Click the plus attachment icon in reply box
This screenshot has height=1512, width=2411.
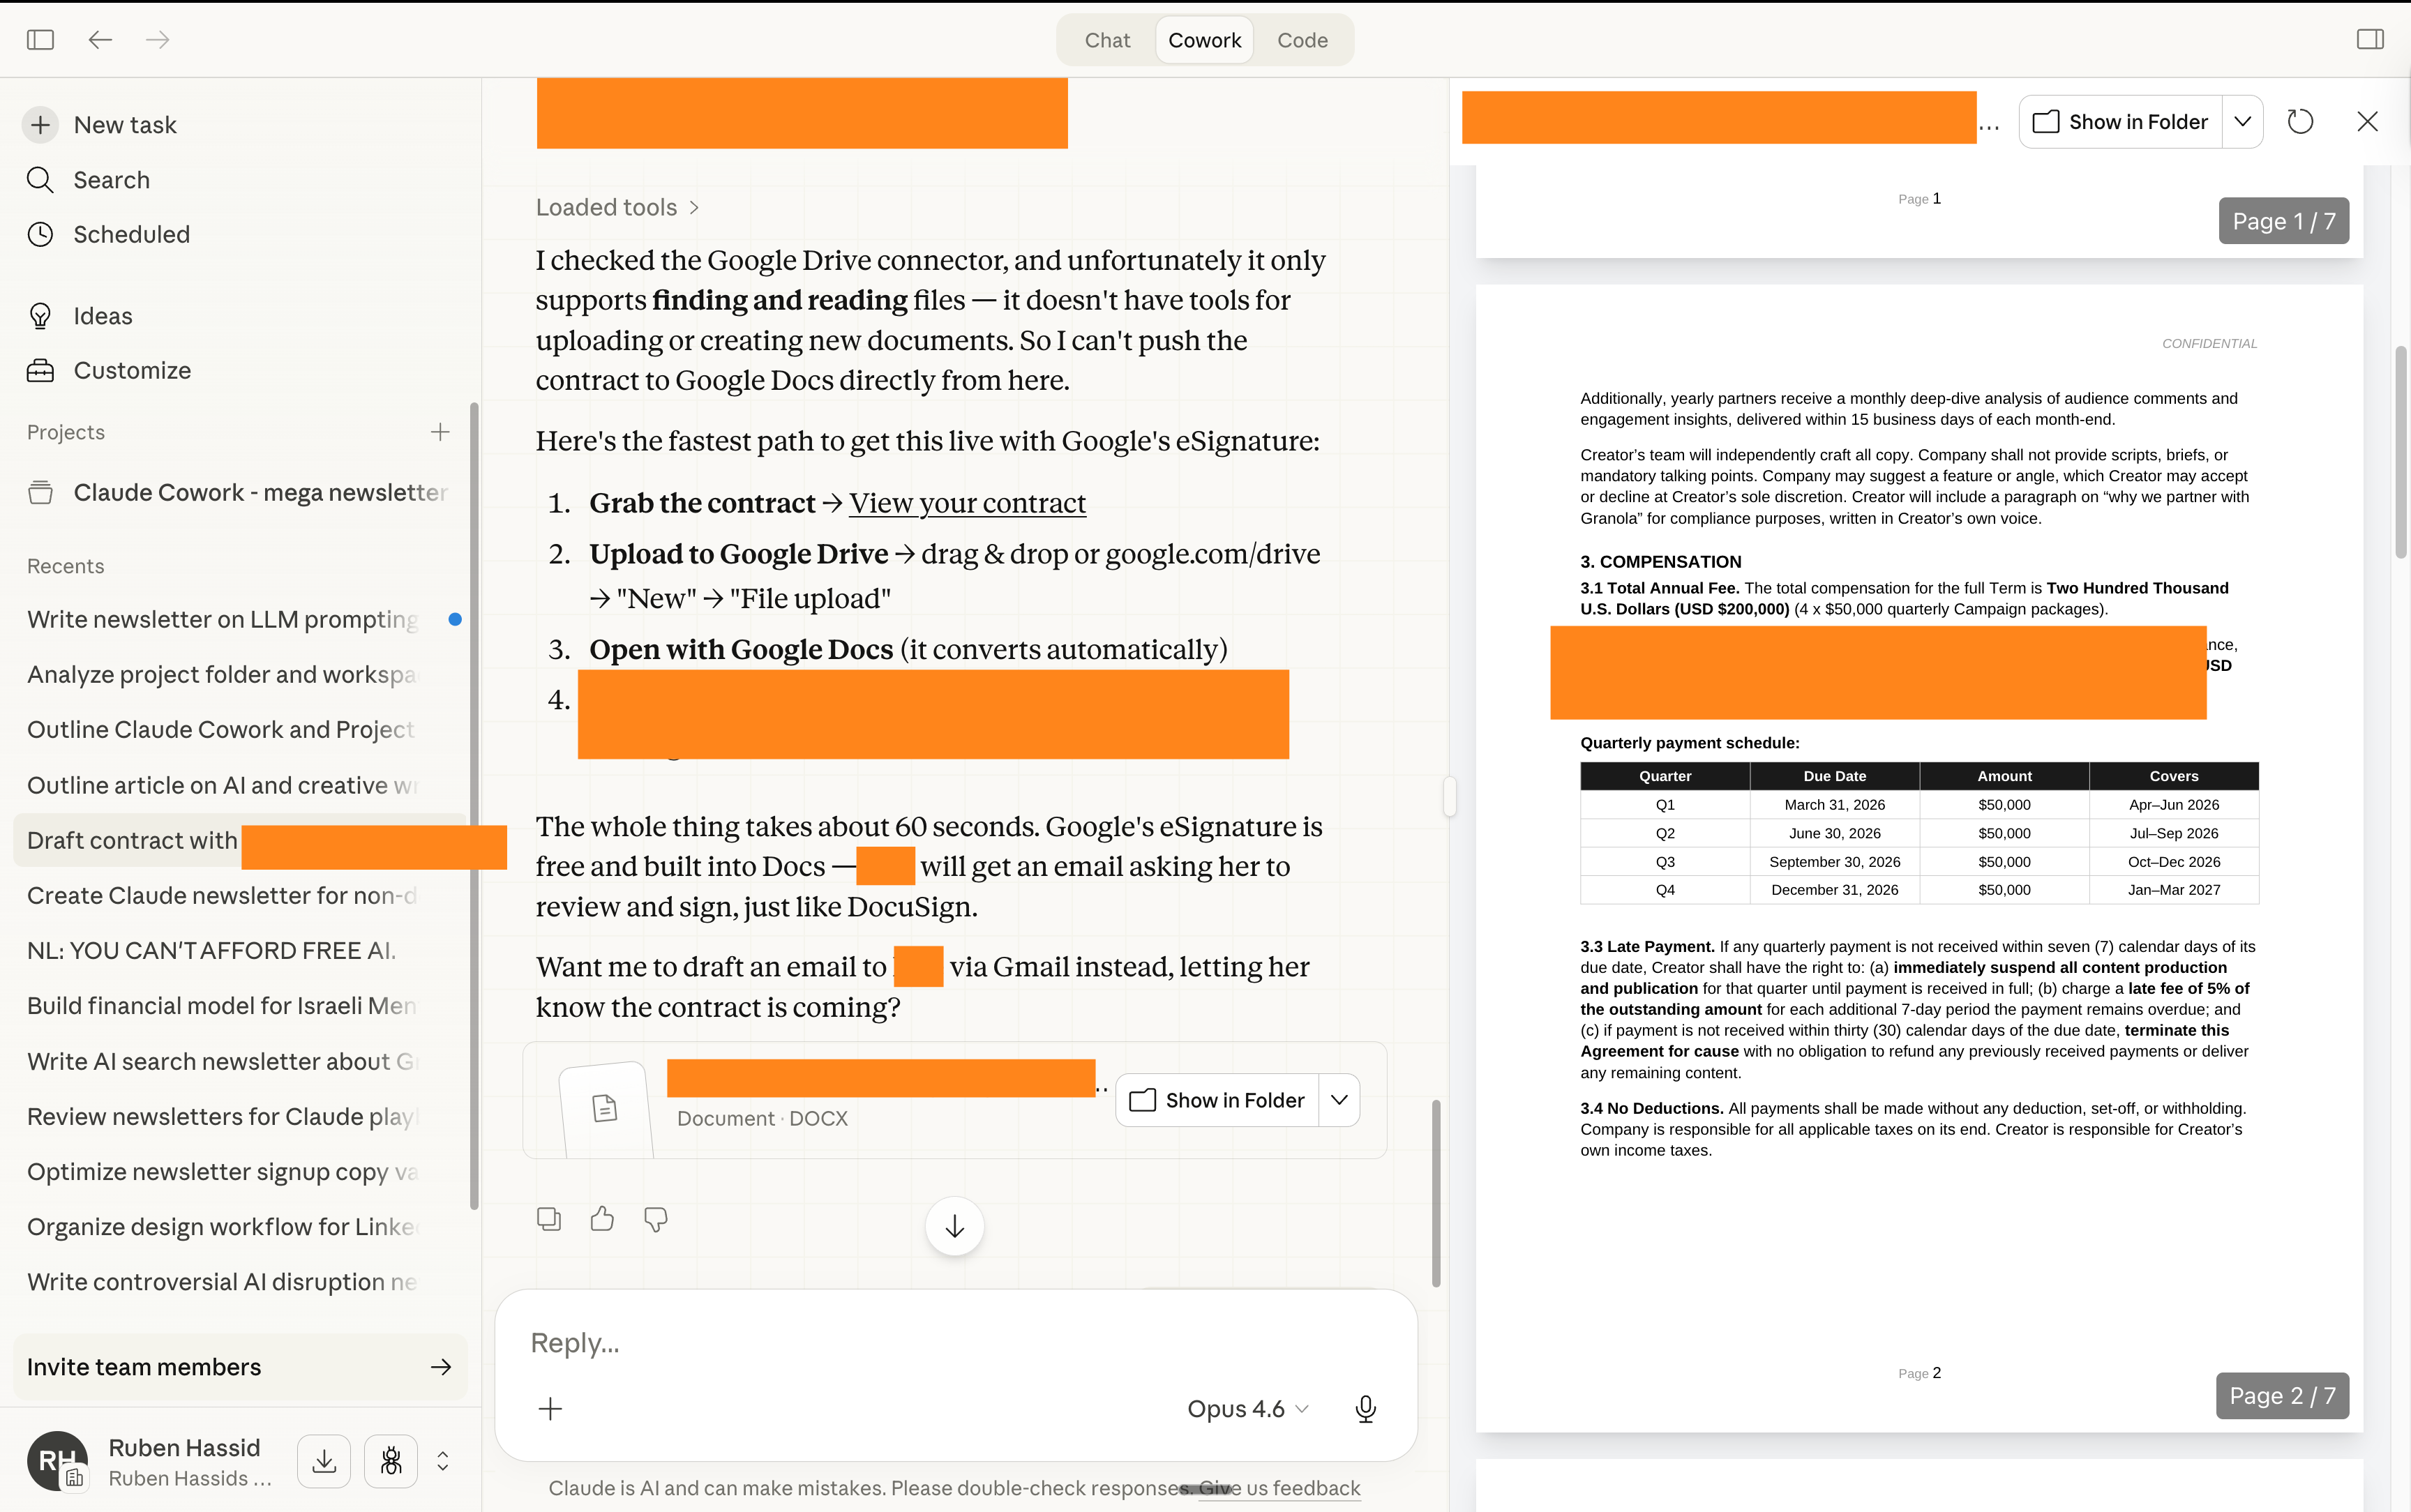click(550, 1409)
